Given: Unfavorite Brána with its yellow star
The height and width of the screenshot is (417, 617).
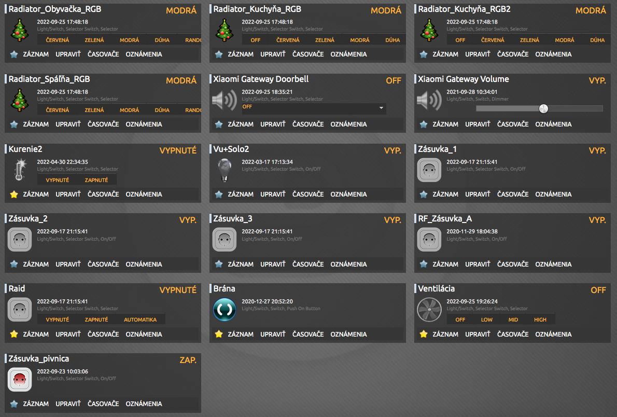Looking at the screenshot, I should tap(219, 334).
